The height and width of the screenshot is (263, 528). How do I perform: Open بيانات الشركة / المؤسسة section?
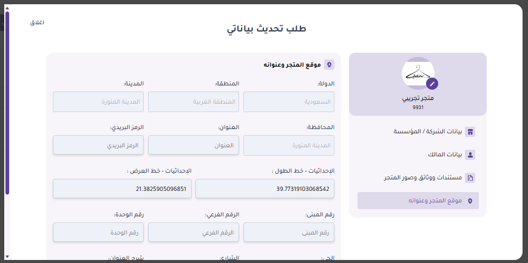pos(425,131)
